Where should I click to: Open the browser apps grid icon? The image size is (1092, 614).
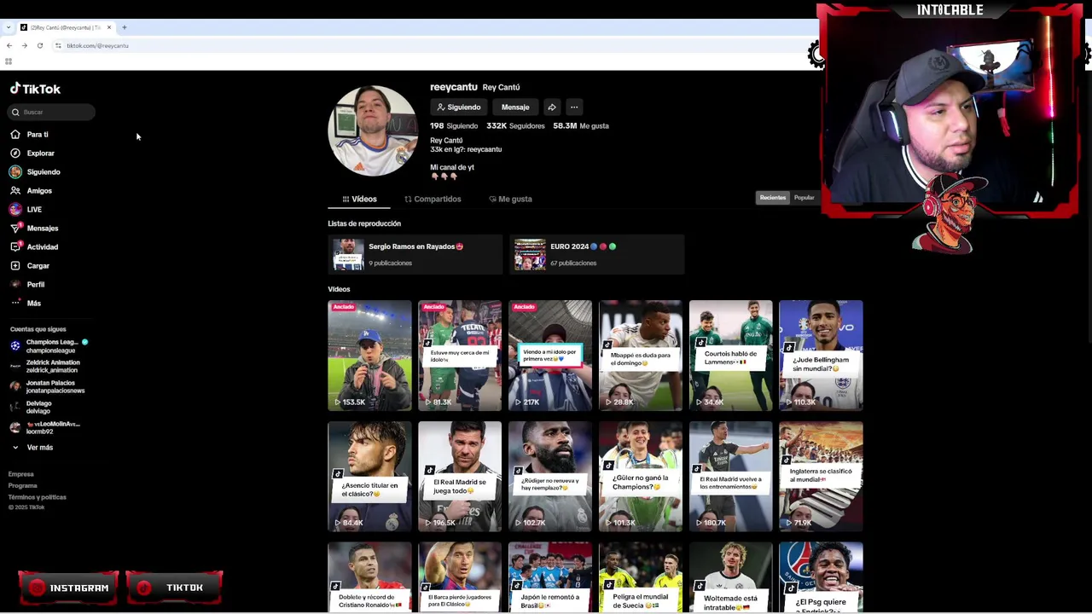tap(9, 61)
